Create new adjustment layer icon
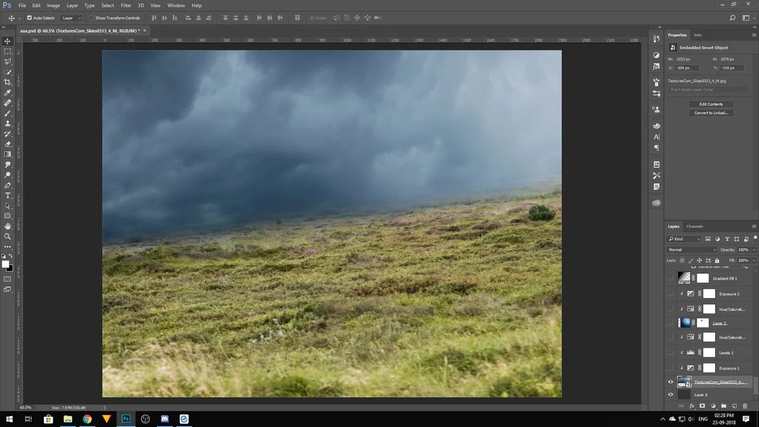 pos(713,406)
